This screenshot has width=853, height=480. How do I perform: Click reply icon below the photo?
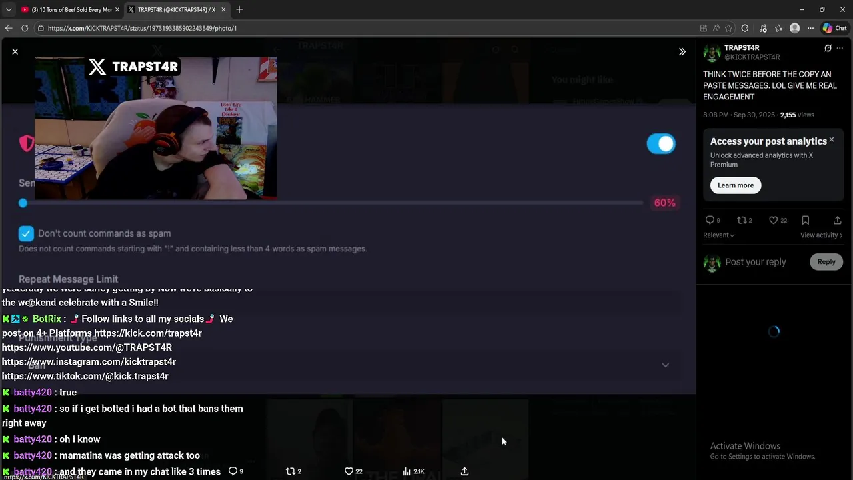coord(236,471)
